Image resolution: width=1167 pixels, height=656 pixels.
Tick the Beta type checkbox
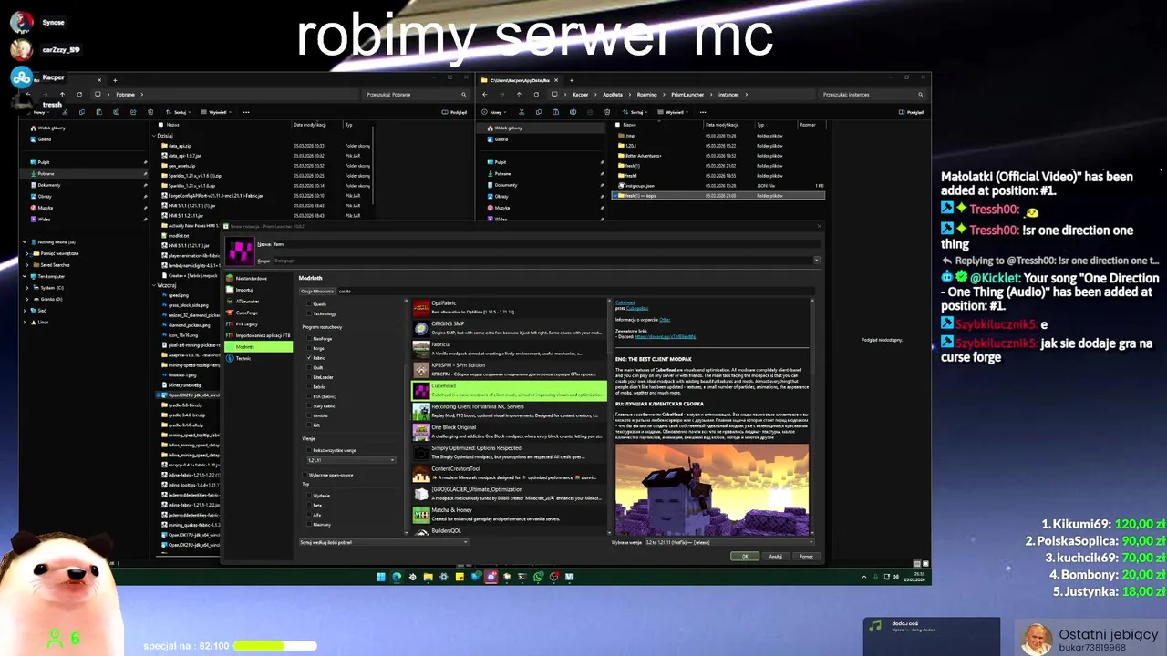click(x=308, y=505)
